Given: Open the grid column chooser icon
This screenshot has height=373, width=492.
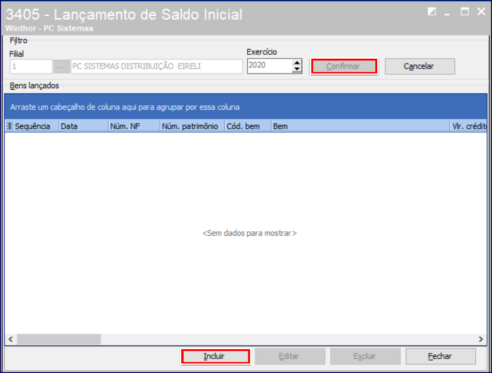Looking at the screenshot, I should click(9, 126).
